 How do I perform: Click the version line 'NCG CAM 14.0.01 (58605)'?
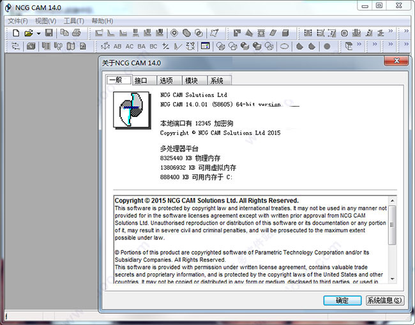(x=197, y=104)
